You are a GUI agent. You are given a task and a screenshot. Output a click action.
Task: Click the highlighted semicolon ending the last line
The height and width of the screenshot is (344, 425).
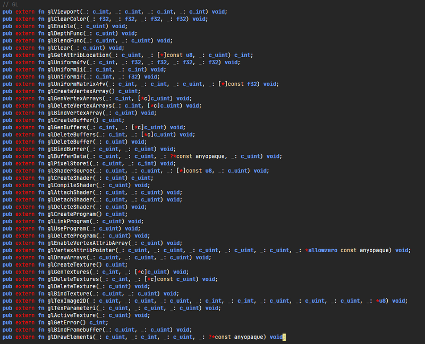click(x=284, y=337)
